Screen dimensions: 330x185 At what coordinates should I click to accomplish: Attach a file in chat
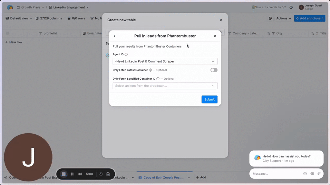point(319,174)
